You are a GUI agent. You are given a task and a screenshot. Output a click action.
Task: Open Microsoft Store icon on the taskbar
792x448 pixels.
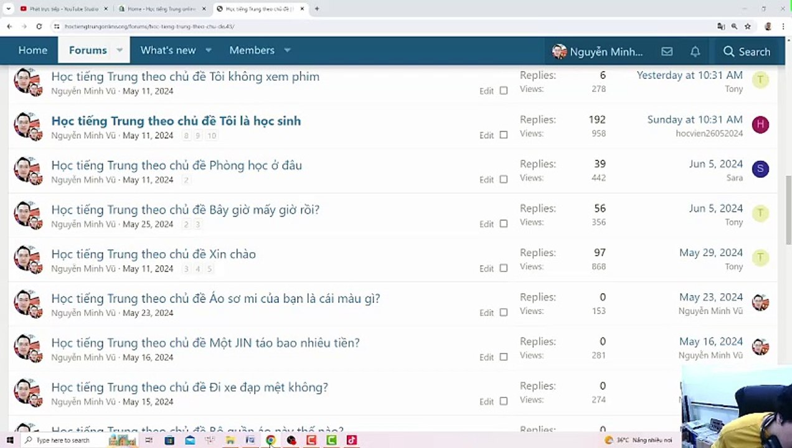(169, 440)
